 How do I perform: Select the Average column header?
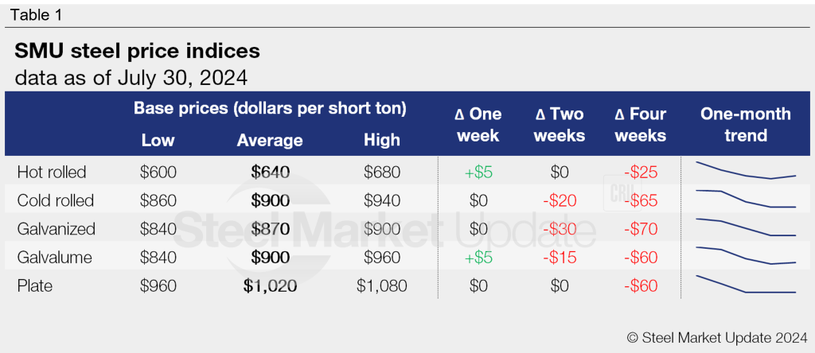point(270,141)
